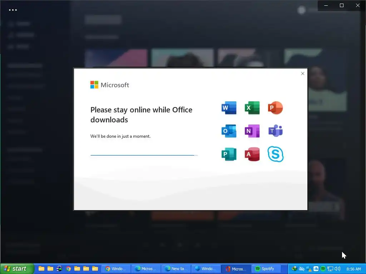Click the network computers quick launch icon
Screen dimensions: 366x274
(59, 269)
